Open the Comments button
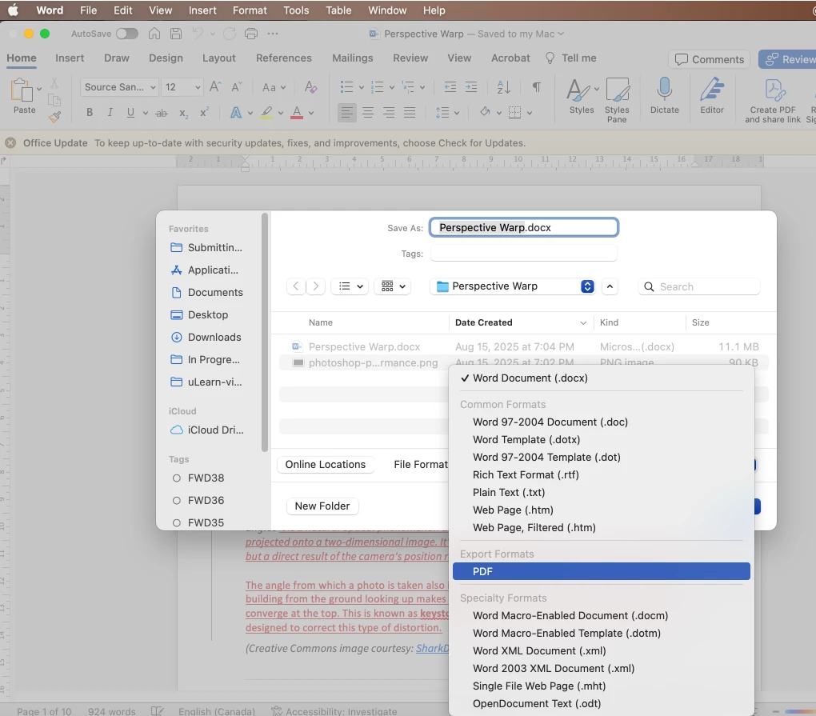Image resolution: width=816 pixels, height=716 pixels. [x=710, y=59]
